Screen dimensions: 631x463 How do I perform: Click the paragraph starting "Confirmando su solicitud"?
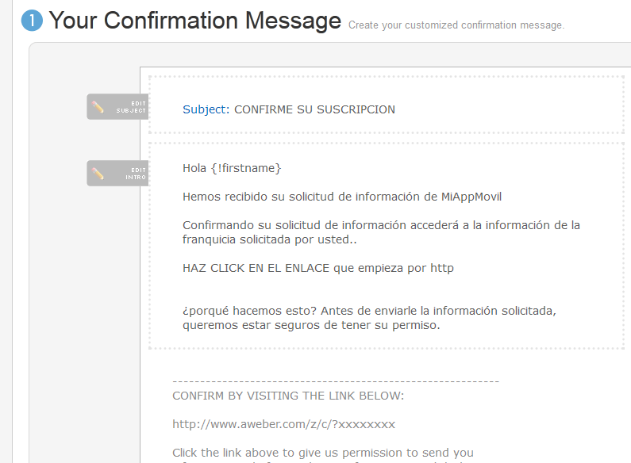point(381,225)
